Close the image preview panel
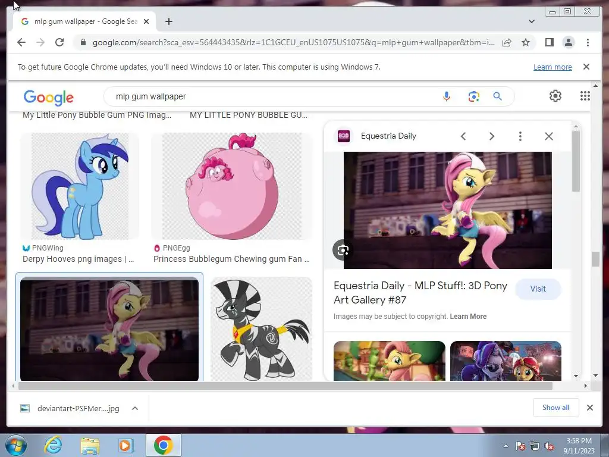 (549, 136)
